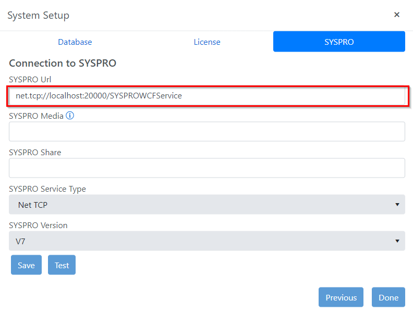Open the License tab
413x313 pixels.
click(x=207, y=42)
